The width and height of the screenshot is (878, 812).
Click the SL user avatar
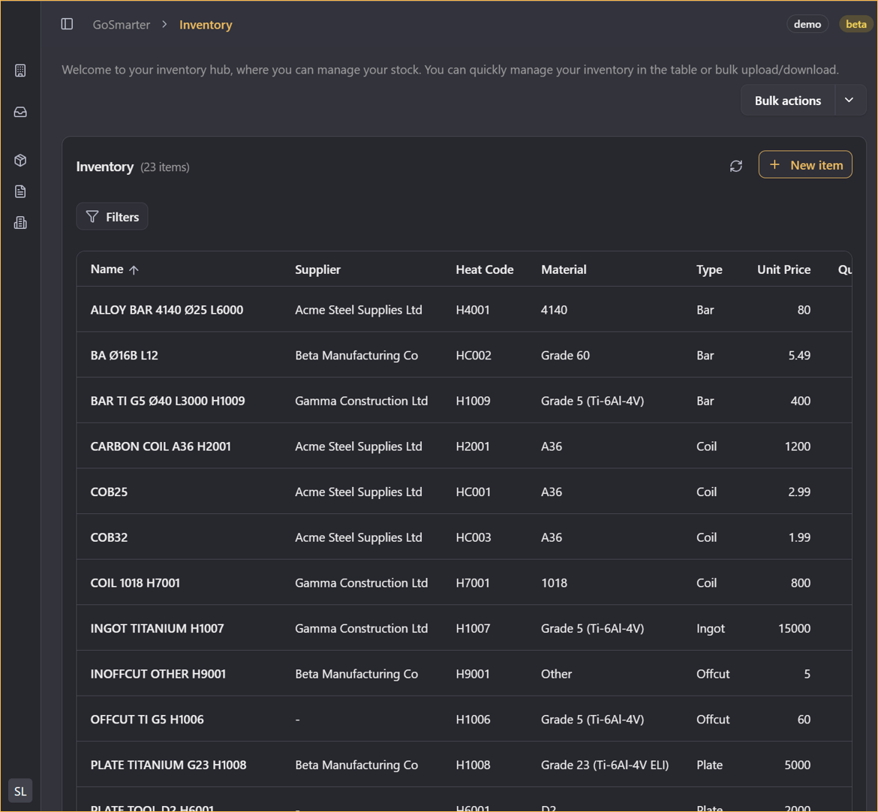point(20,791)
